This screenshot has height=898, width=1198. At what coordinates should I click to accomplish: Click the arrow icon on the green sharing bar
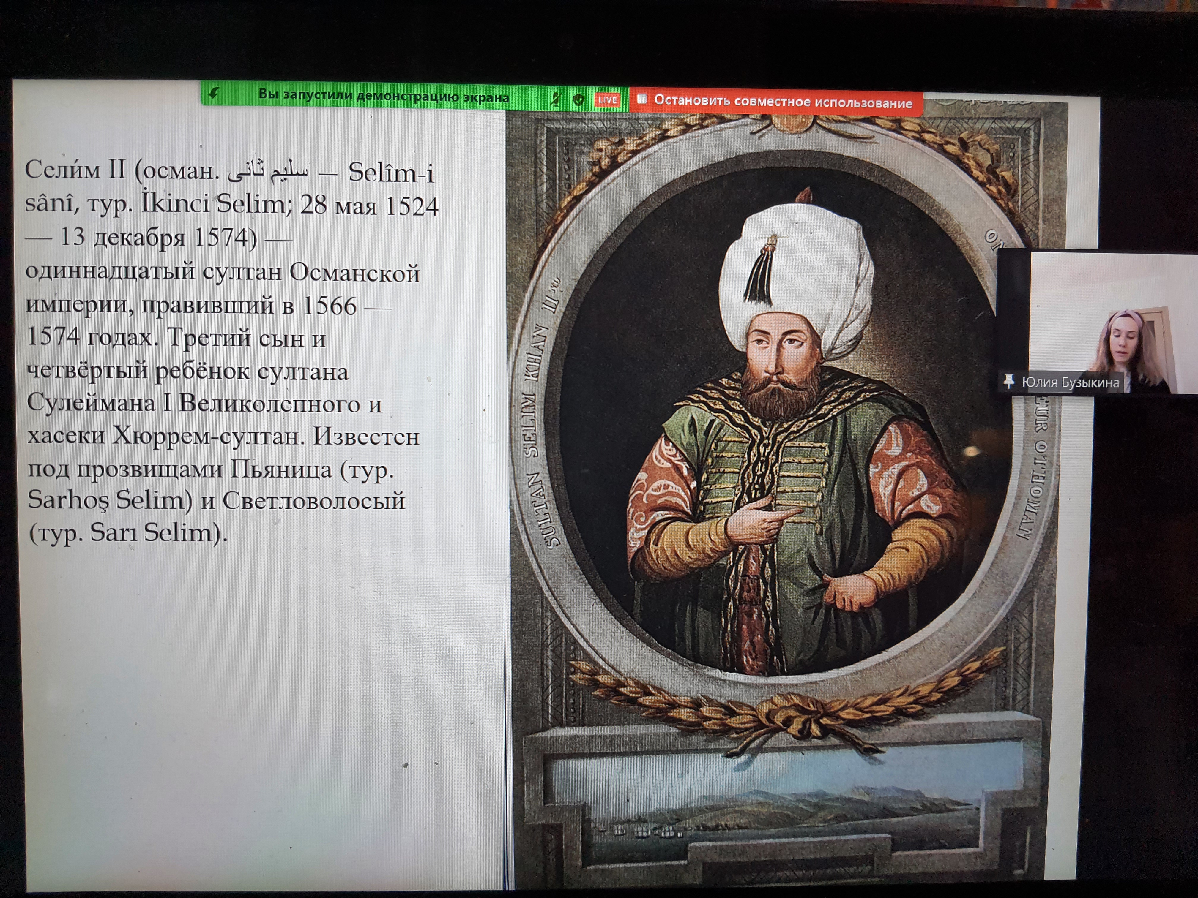point(214,93)
